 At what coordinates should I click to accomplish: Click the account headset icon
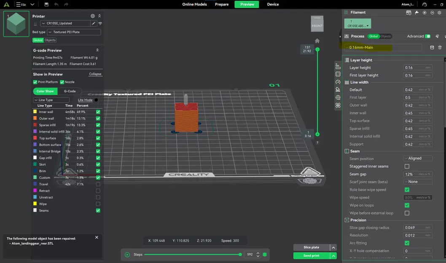point(425,4)
